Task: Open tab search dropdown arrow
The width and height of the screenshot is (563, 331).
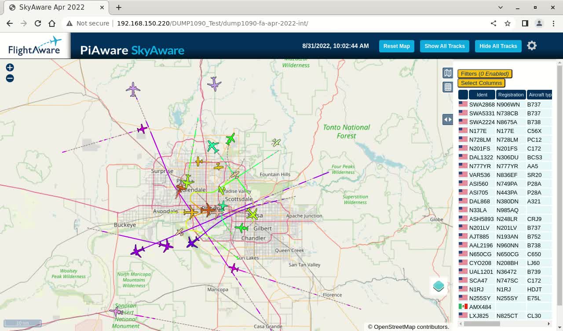Action: coord(501,7)
